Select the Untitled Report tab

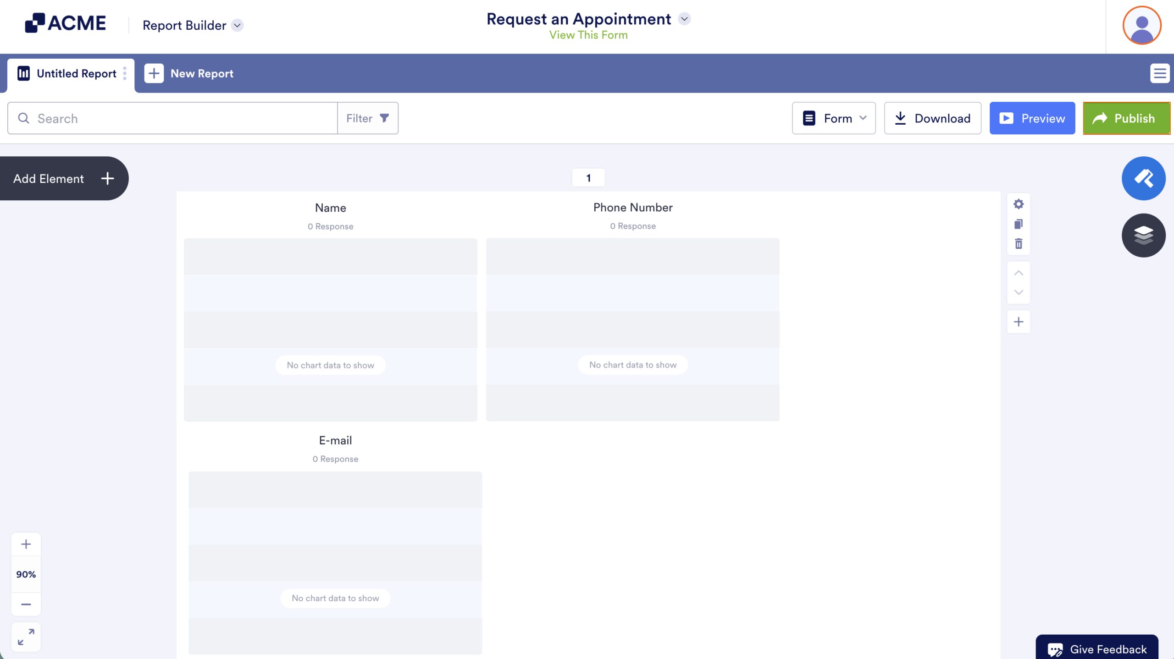click(76, 73)
